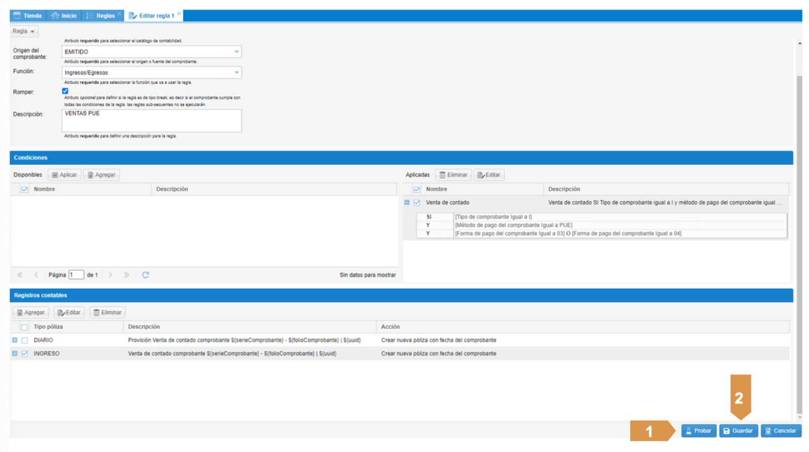Viewport: 809px width, 452px height.
Task: Go to first page of available conditions
Action: pyautogui.click(x=20, y=274)
